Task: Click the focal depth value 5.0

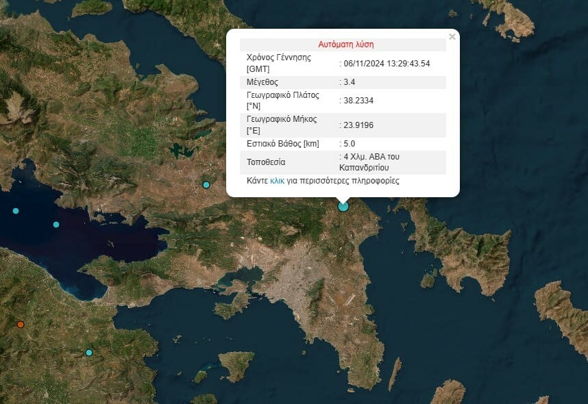Action: pos(351,144)
